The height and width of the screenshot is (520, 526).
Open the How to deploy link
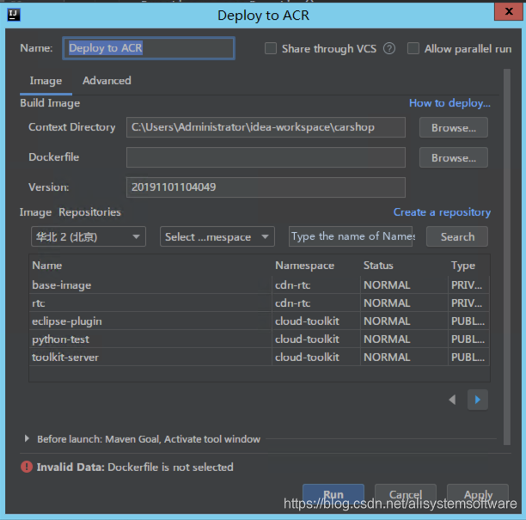[450, 103]
